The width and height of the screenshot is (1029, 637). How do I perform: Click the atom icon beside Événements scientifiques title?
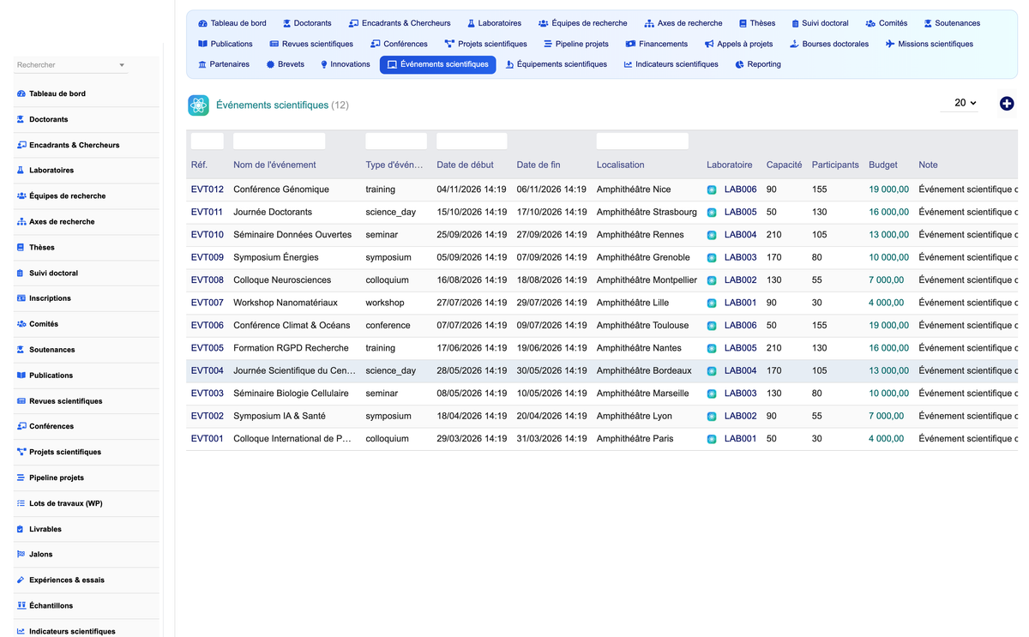point(199,105)
